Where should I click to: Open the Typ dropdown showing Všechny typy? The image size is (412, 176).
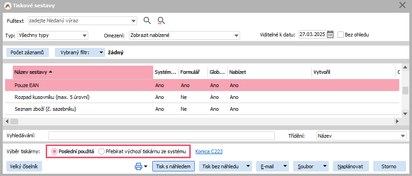pos(84,35)
